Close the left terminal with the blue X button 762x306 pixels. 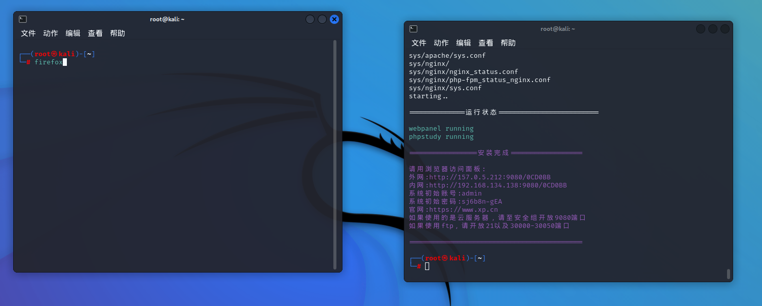tap(334, 19)
